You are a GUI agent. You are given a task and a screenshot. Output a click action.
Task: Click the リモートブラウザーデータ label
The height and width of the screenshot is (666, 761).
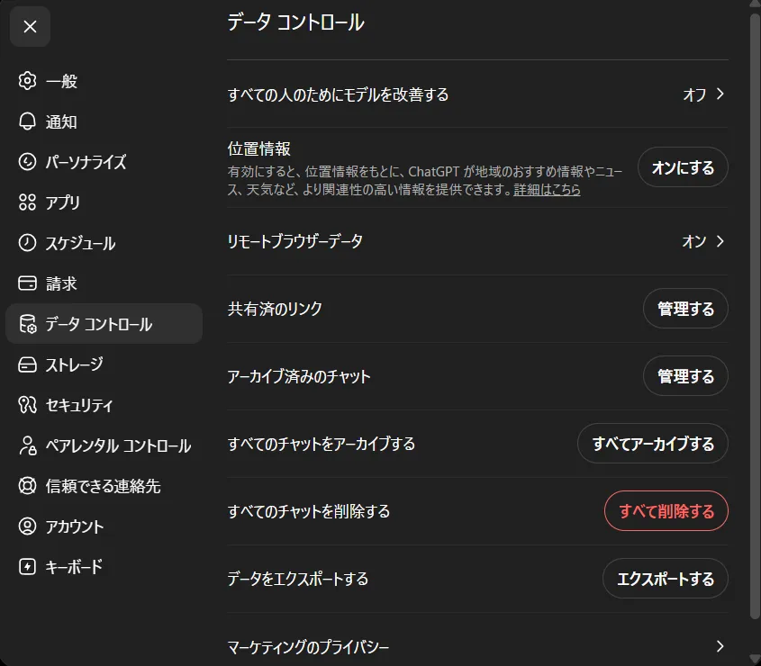click(x=295, y=241)
